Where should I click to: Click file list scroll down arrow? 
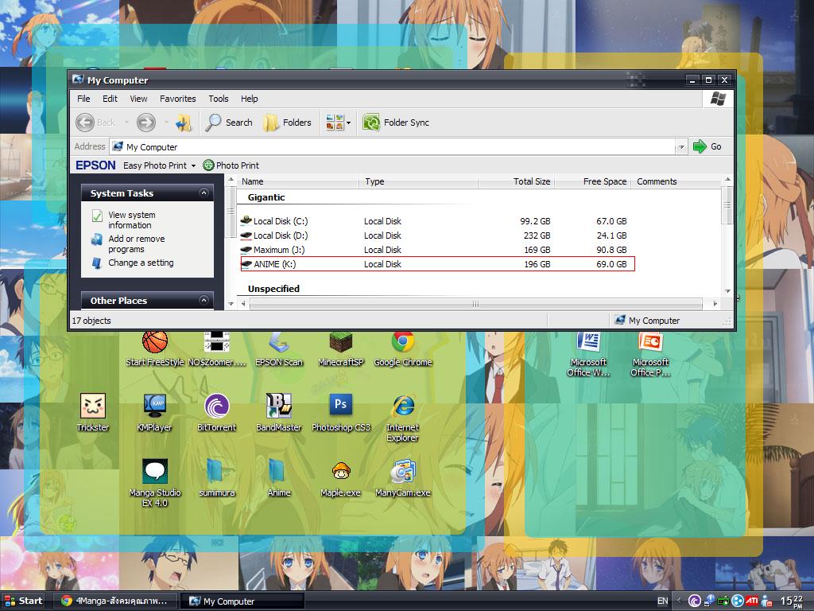coord(727,291)
